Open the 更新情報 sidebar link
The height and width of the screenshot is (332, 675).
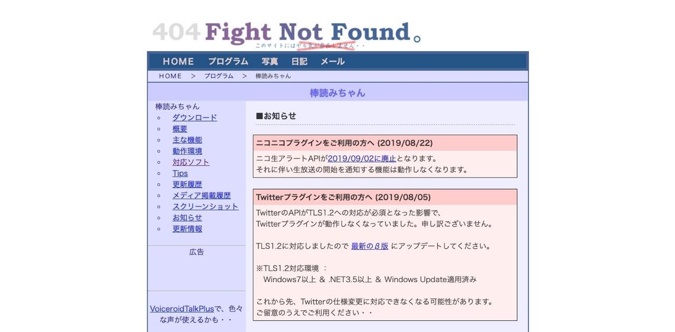(x=187, y=229)
